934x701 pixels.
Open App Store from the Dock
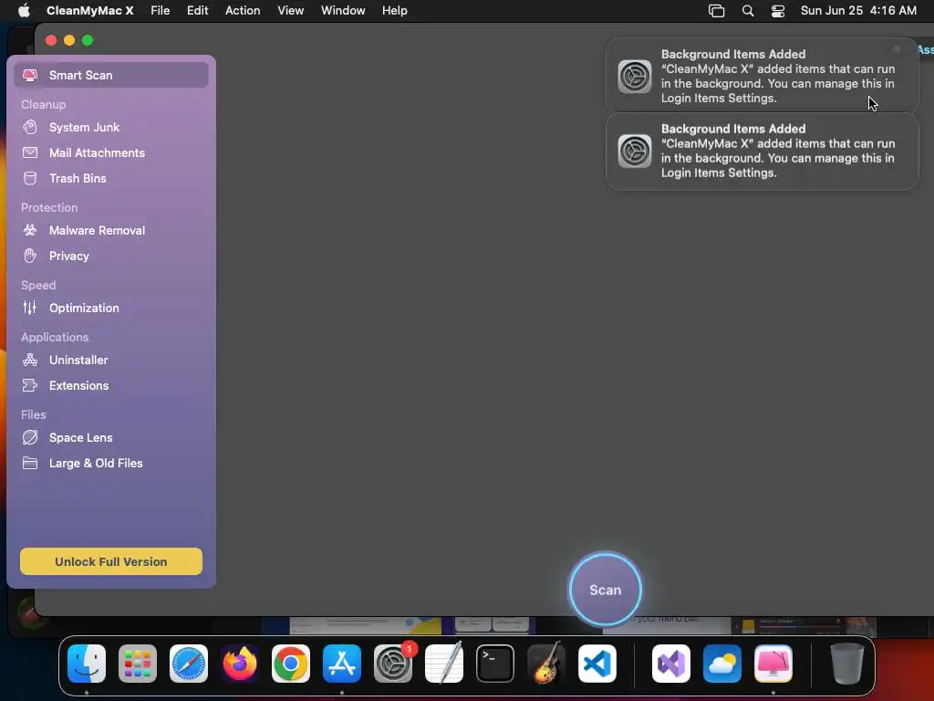pos(342,664)
